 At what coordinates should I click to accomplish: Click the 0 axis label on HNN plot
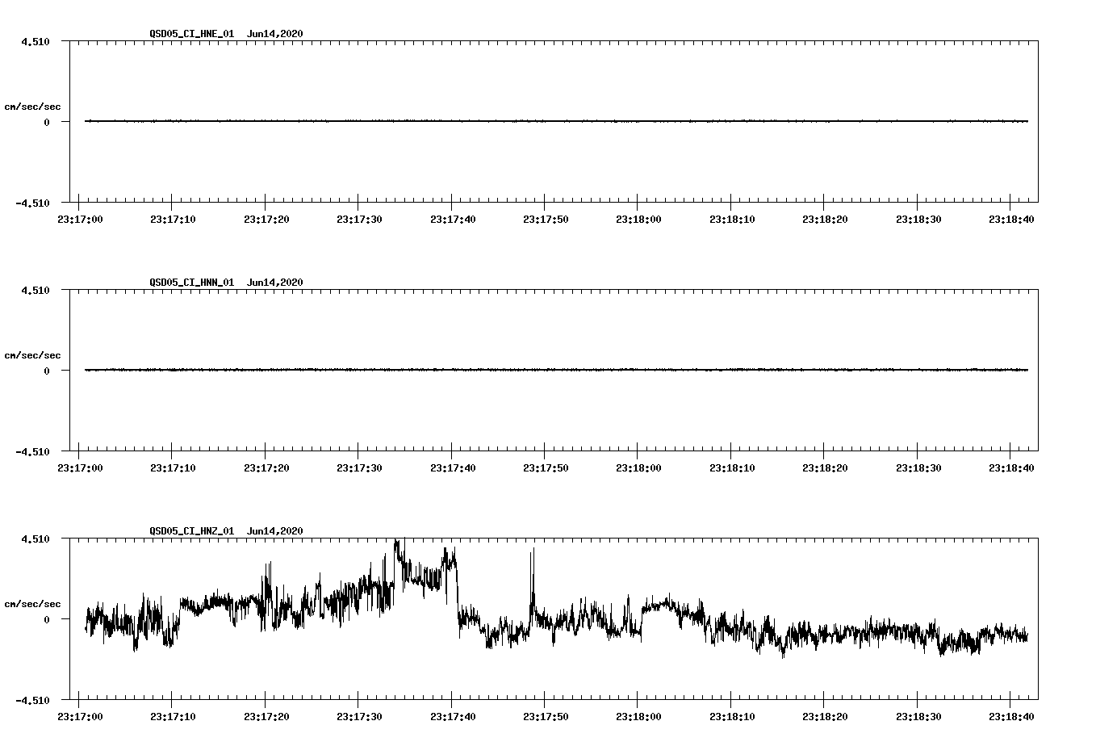[47, 371]
